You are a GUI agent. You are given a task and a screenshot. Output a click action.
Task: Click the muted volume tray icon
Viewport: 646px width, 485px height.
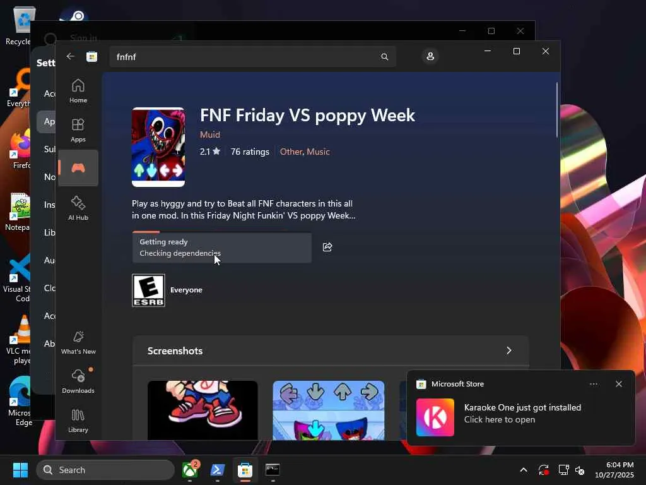click(580, 470)
